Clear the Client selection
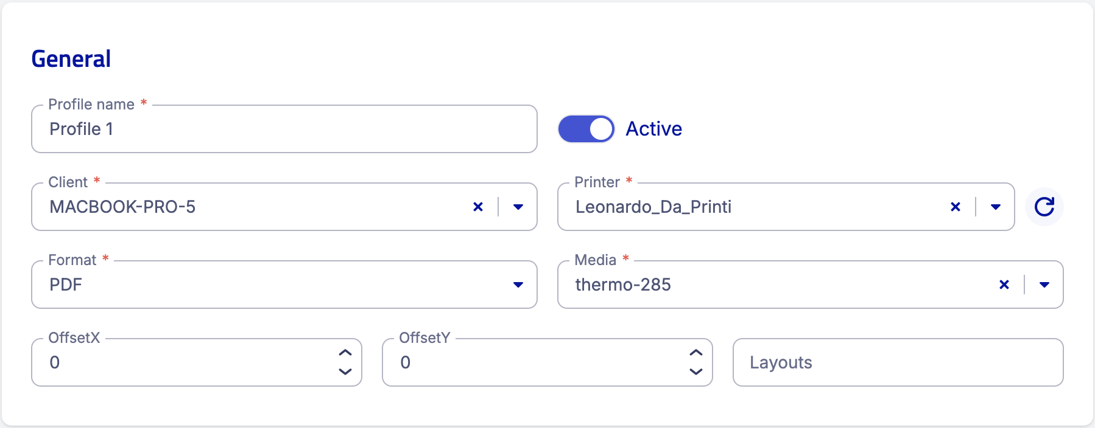 [478, 207]
